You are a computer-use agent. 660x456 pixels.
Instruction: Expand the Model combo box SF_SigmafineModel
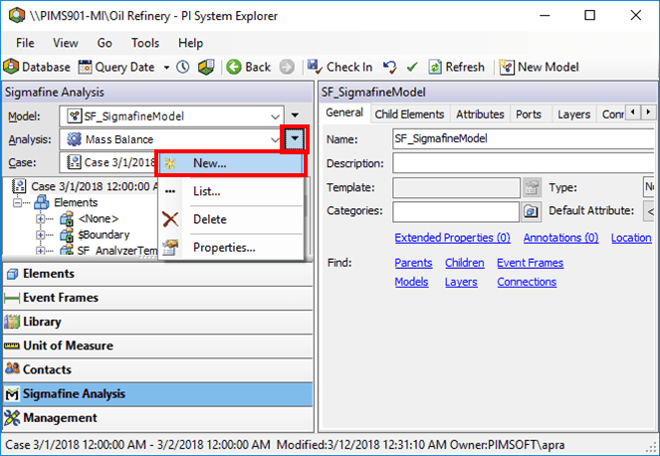(275, 116)
